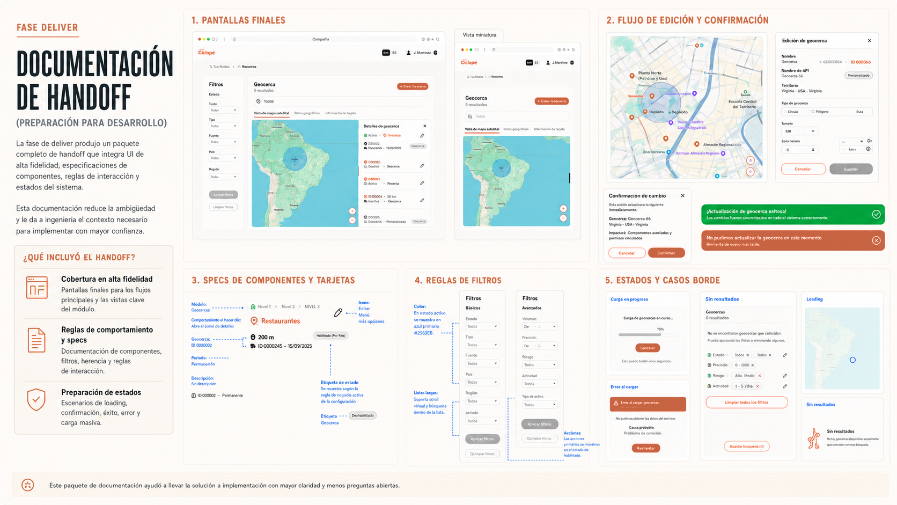Image resolution: width=897 pixels, height=505 pixels.
Task: Remove the 0 - 1000 precision chip
Action: (752, 365)
